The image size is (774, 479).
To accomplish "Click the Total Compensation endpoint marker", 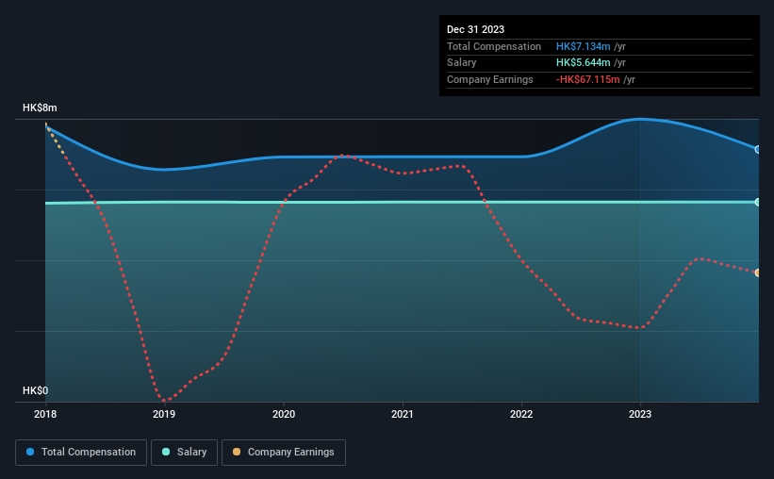I will (x=758, y=149).
